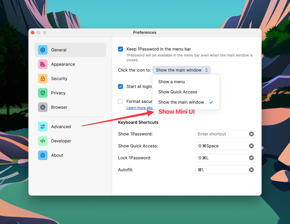Choose Show a menu option

coord(171,82)
